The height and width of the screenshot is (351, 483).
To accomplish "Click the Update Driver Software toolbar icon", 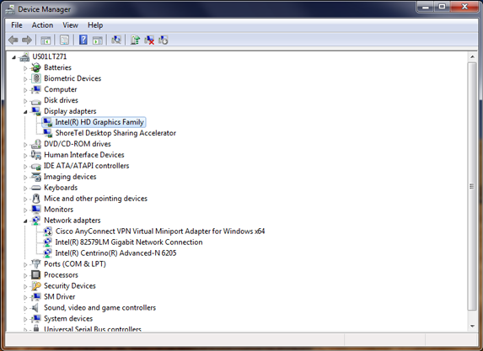I will point(135,40).
